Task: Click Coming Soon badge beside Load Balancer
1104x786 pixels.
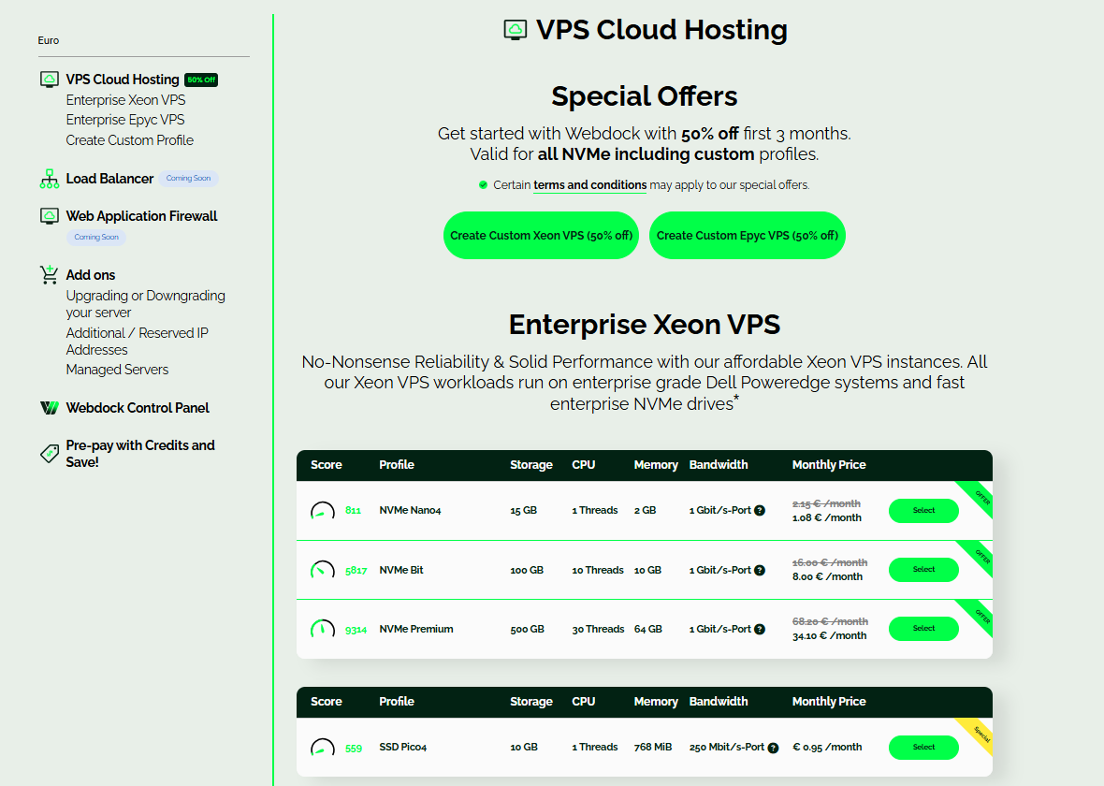Action: [x=189, y=178]
